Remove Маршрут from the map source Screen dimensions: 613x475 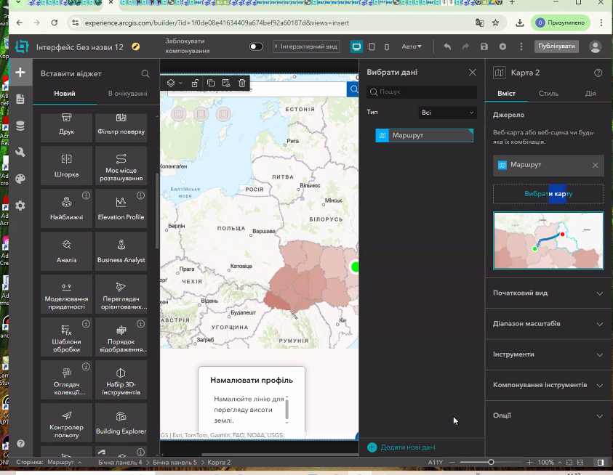click(x=595, y=165)
